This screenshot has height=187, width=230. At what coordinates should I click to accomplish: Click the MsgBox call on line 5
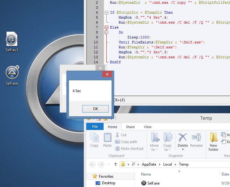[143, 17]
